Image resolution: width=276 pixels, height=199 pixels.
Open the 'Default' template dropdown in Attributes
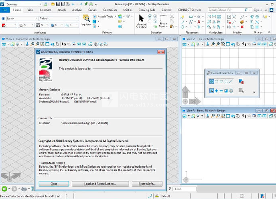(x=77, y=18)
